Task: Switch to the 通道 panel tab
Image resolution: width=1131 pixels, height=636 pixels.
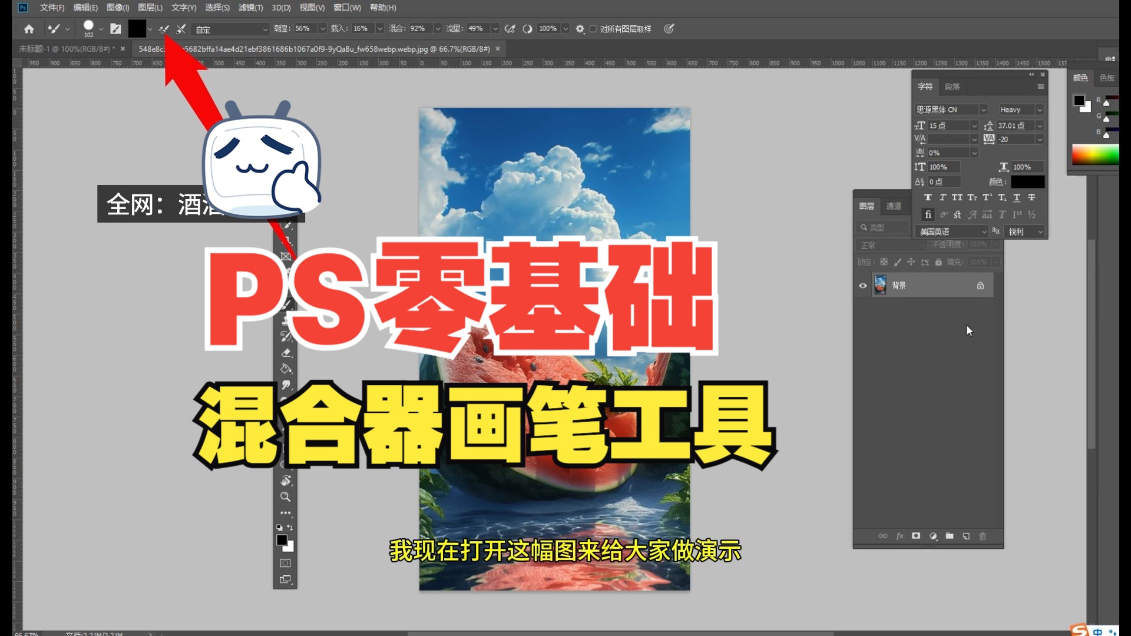Action: (894, 206)
